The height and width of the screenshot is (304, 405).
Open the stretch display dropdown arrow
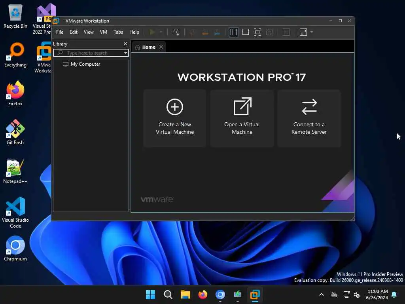coord(312,32)
